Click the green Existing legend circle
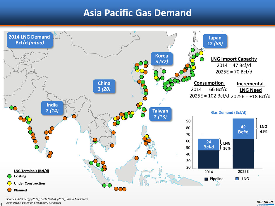 pyautogui.click(x=9, y=176)
